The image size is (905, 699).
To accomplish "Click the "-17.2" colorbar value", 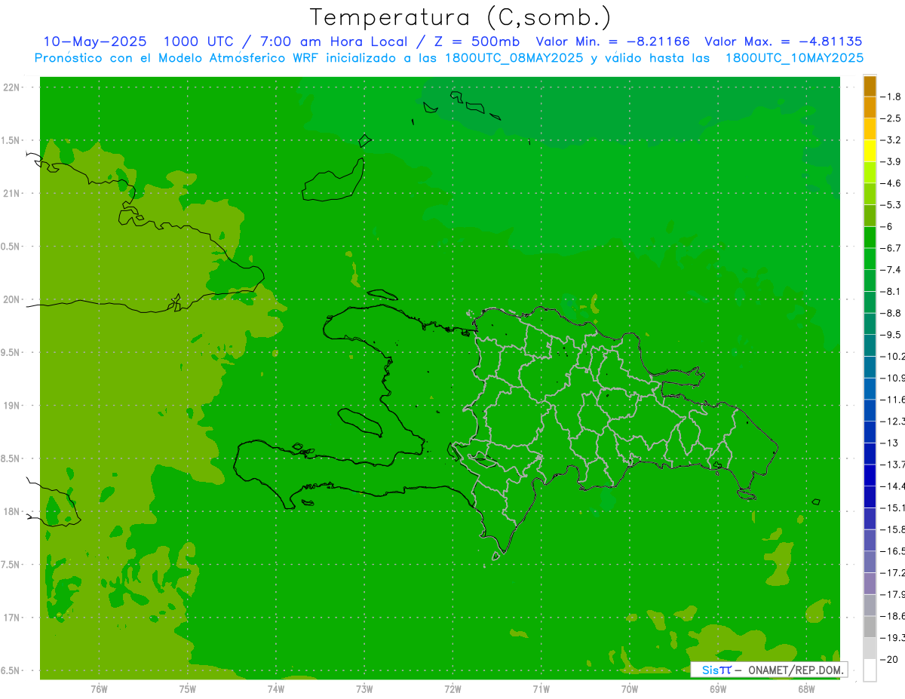I will coord(893,572).
